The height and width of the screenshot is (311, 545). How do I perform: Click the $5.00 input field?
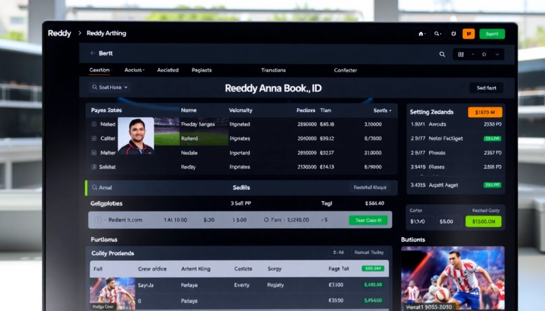[448, 222]
